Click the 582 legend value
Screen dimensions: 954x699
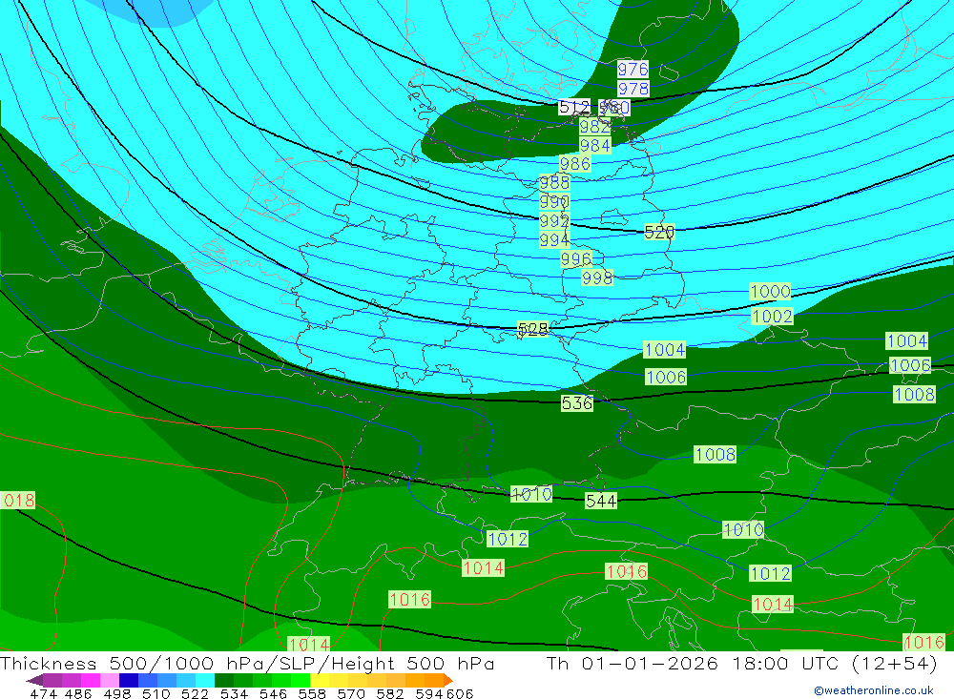(390, 693)
